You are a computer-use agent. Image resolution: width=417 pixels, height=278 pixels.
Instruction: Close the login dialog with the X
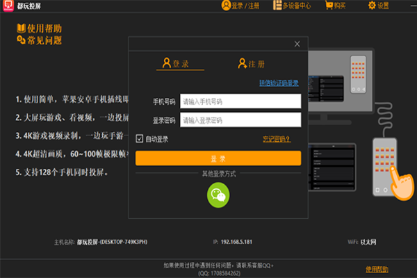(x=297, y=44)
